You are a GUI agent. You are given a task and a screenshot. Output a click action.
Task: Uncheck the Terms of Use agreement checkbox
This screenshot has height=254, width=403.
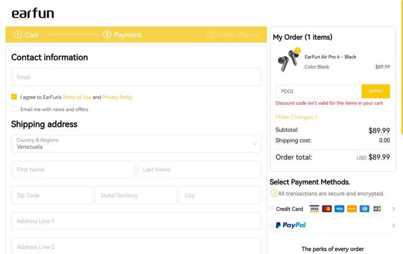(x=14, y=96)
